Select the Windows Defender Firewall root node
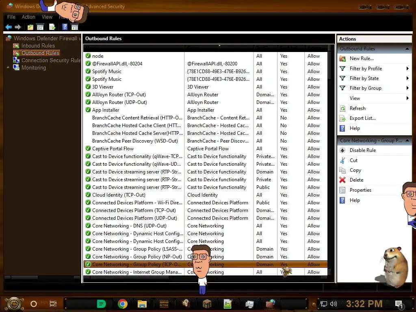The image size is (416, 312). click(47, 38)
